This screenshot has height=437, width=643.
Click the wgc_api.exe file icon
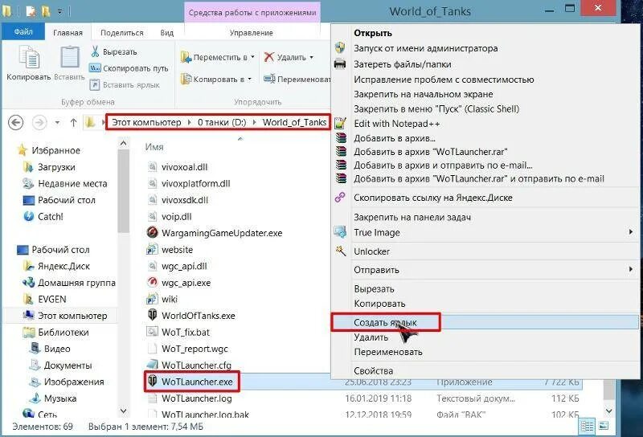tap(152, 282)
